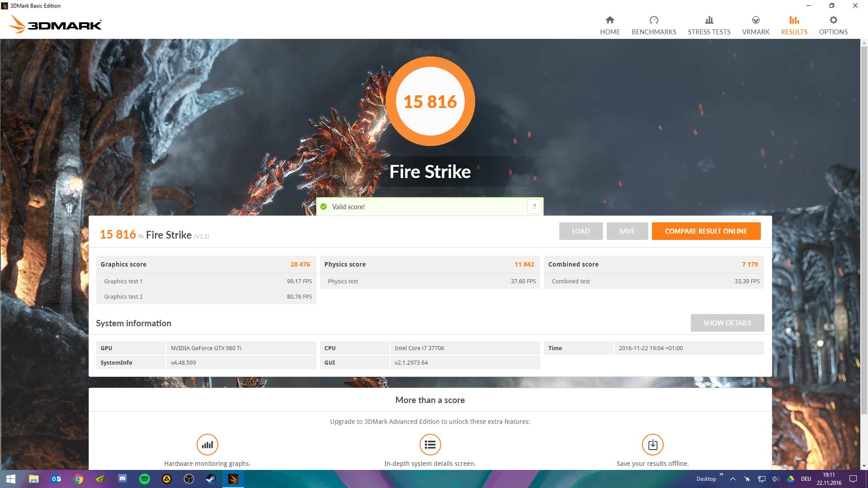Click the Intel Core i7 3770K value
Viewport: 868px width, 488px height.
click(x=420, y=348)
